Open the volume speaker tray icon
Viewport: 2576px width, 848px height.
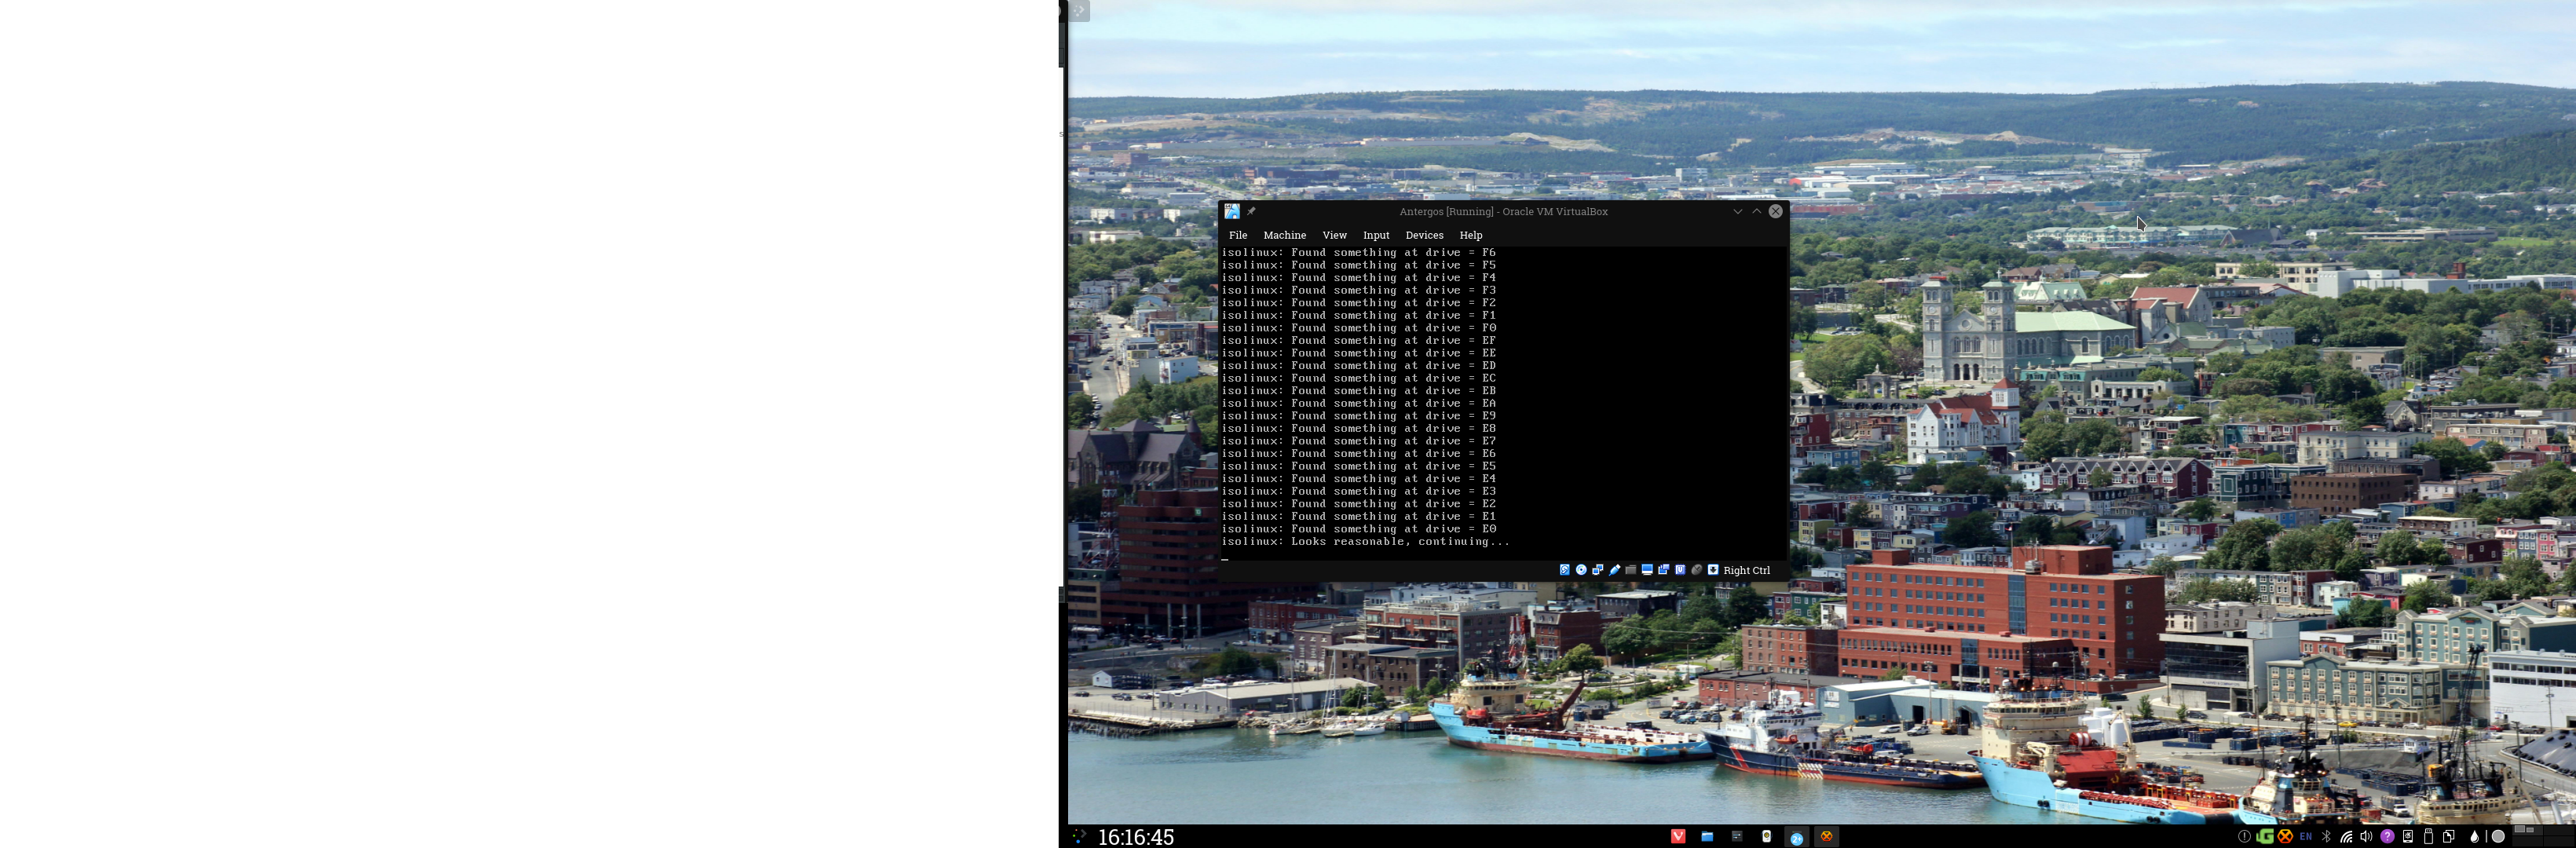(2366, 836)
